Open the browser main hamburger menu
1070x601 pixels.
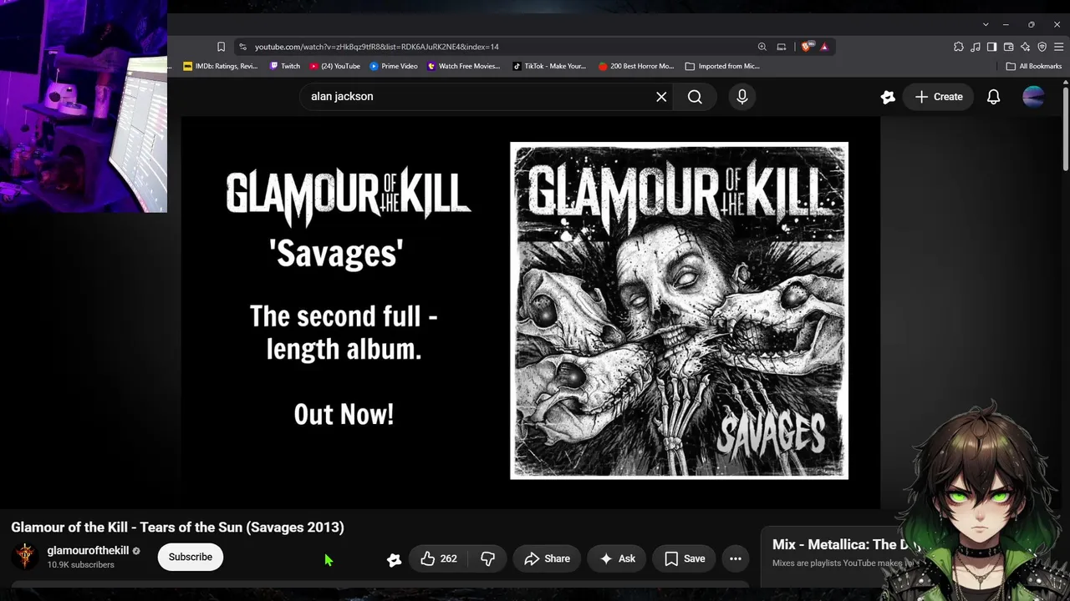coord(1058,47)
